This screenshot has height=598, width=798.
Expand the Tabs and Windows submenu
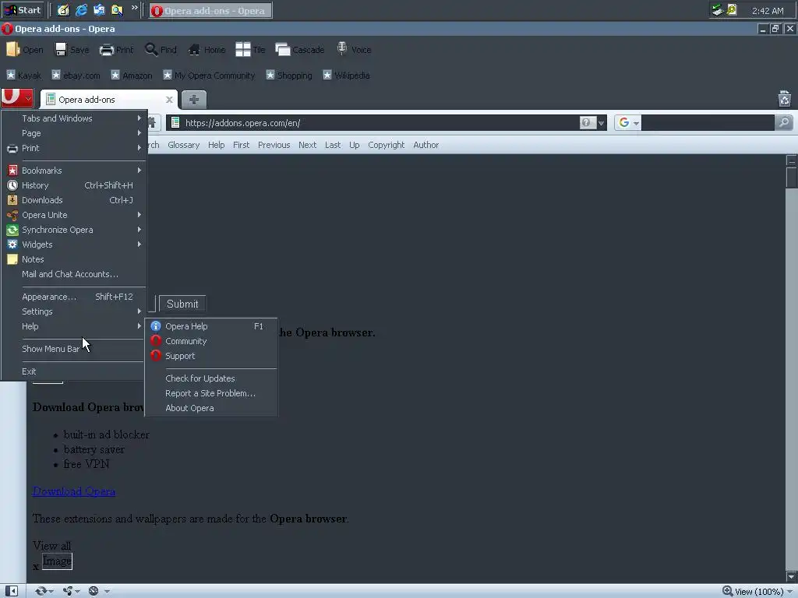pos(74,118)
